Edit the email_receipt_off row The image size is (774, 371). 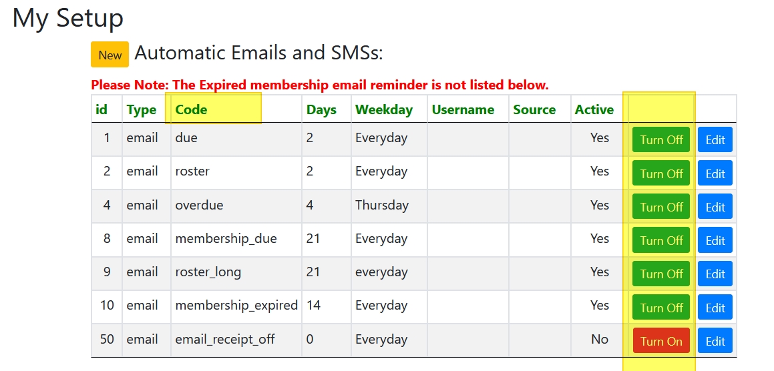[715, 341]
